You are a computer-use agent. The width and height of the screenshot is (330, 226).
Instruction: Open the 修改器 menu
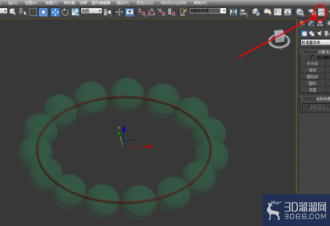point(69,3)
